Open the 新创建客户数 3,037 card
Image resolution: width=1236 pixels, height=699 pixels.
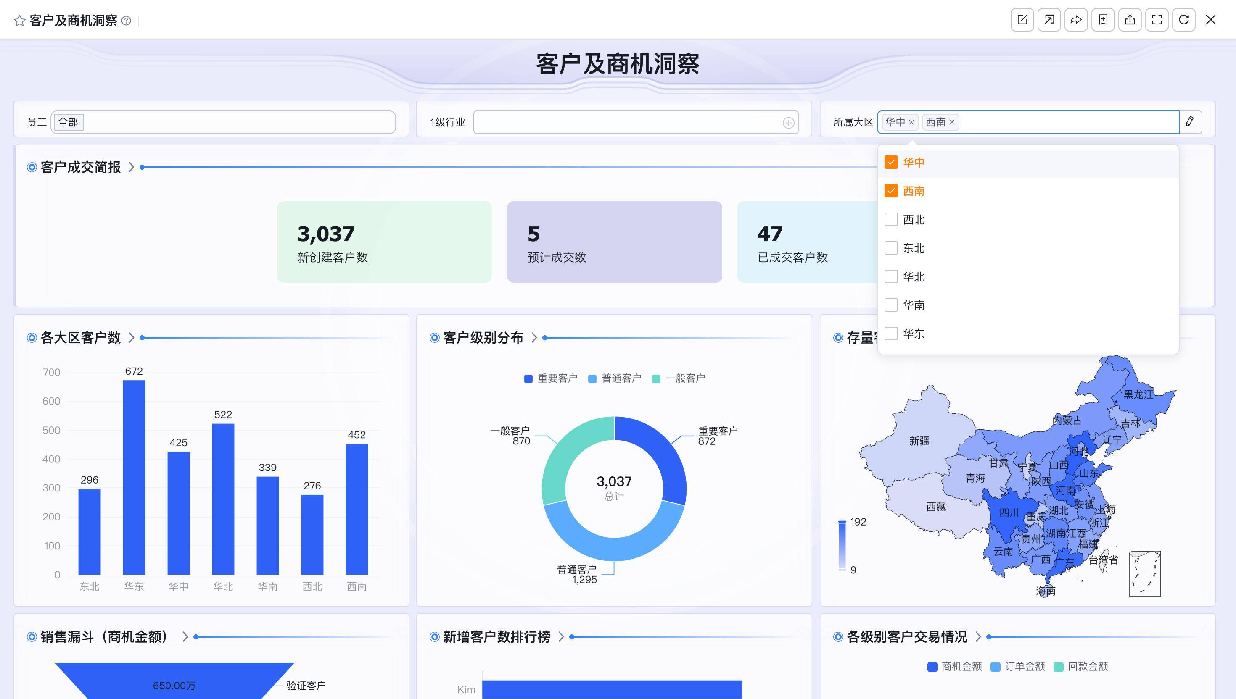[x=384, y=242]
